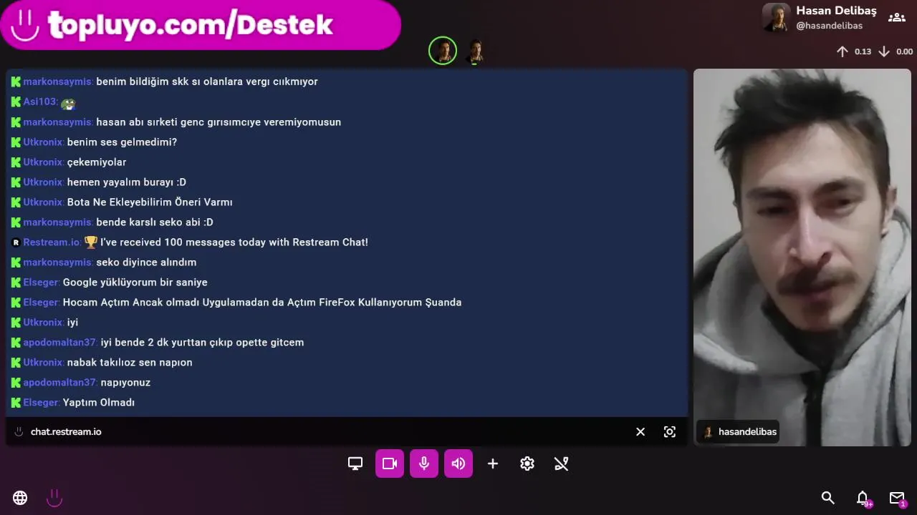Click the screen share monitor icon
Screen dimensions: 917x515
tap(355, 463)
